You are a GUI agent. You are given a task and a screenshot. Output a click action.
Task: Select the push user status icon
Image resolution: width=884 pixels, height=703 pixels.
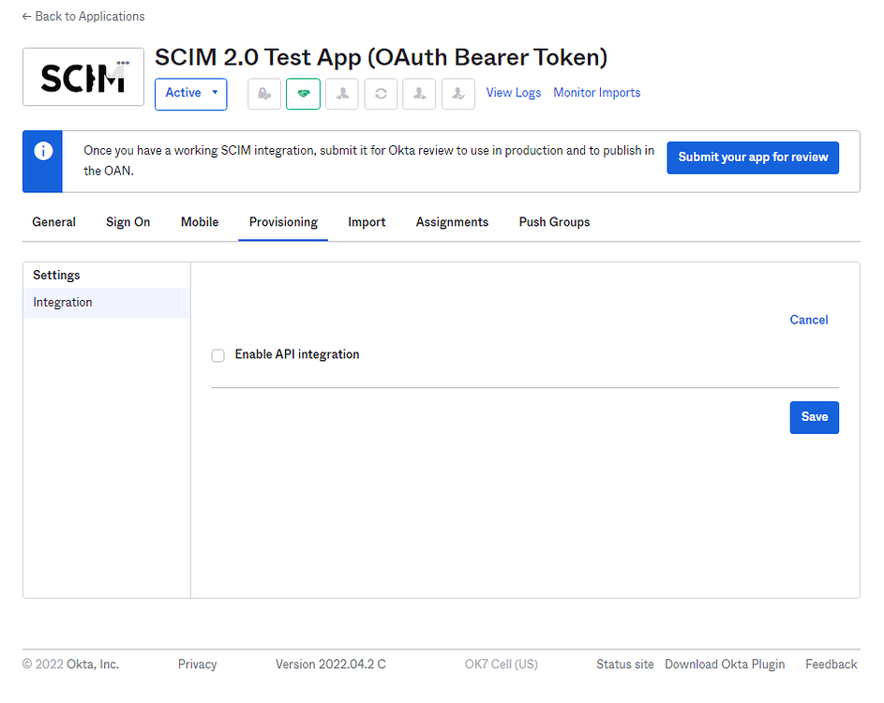point(419,94)
